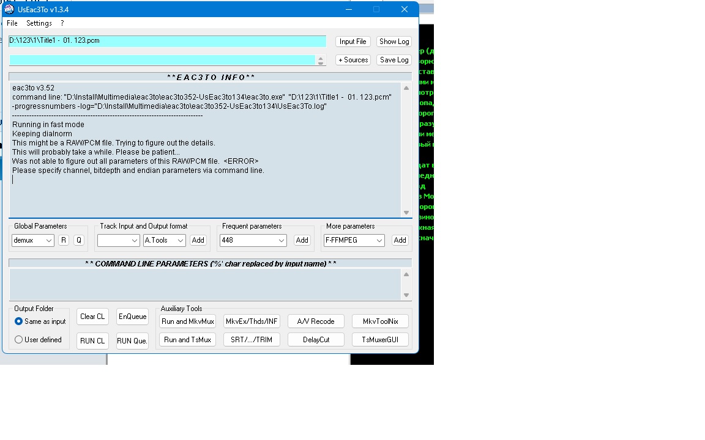Select the Same as input radio button
Image resolution: width=705 pixels, height=440 pixels.
point(19,321)
